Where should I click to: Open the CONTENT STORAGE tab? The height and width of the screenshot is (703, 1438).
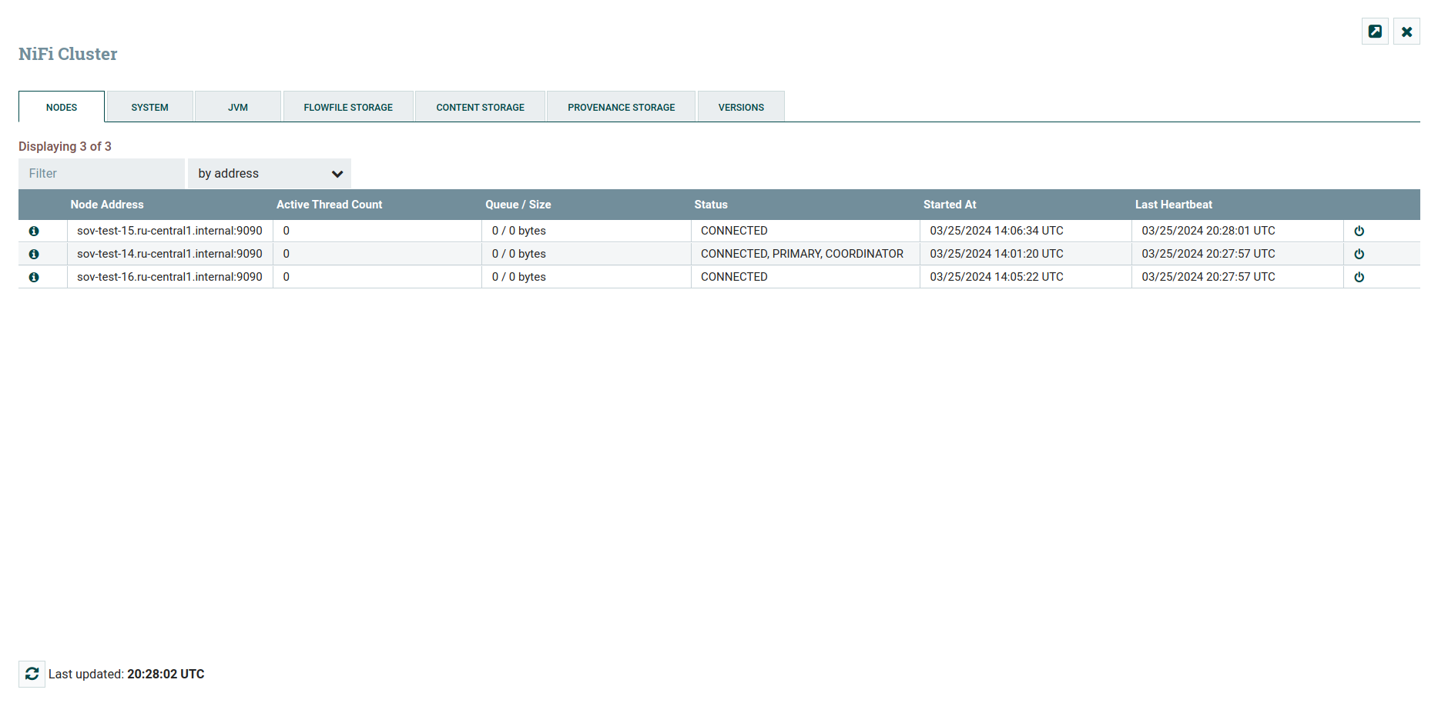tap(481, 107)
